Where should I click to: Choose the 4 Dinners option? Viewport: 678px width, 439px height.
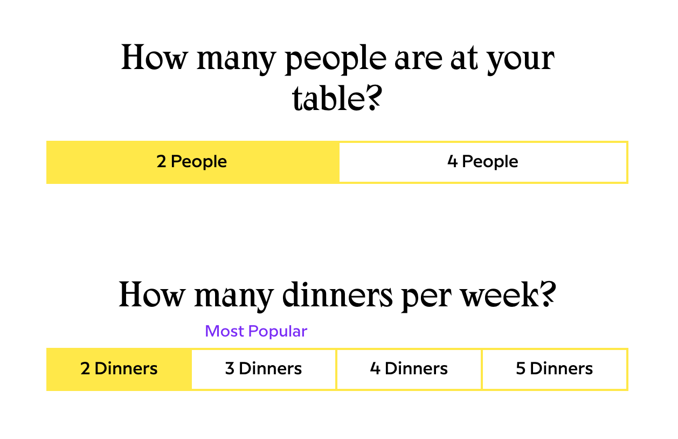coord(409,369)
